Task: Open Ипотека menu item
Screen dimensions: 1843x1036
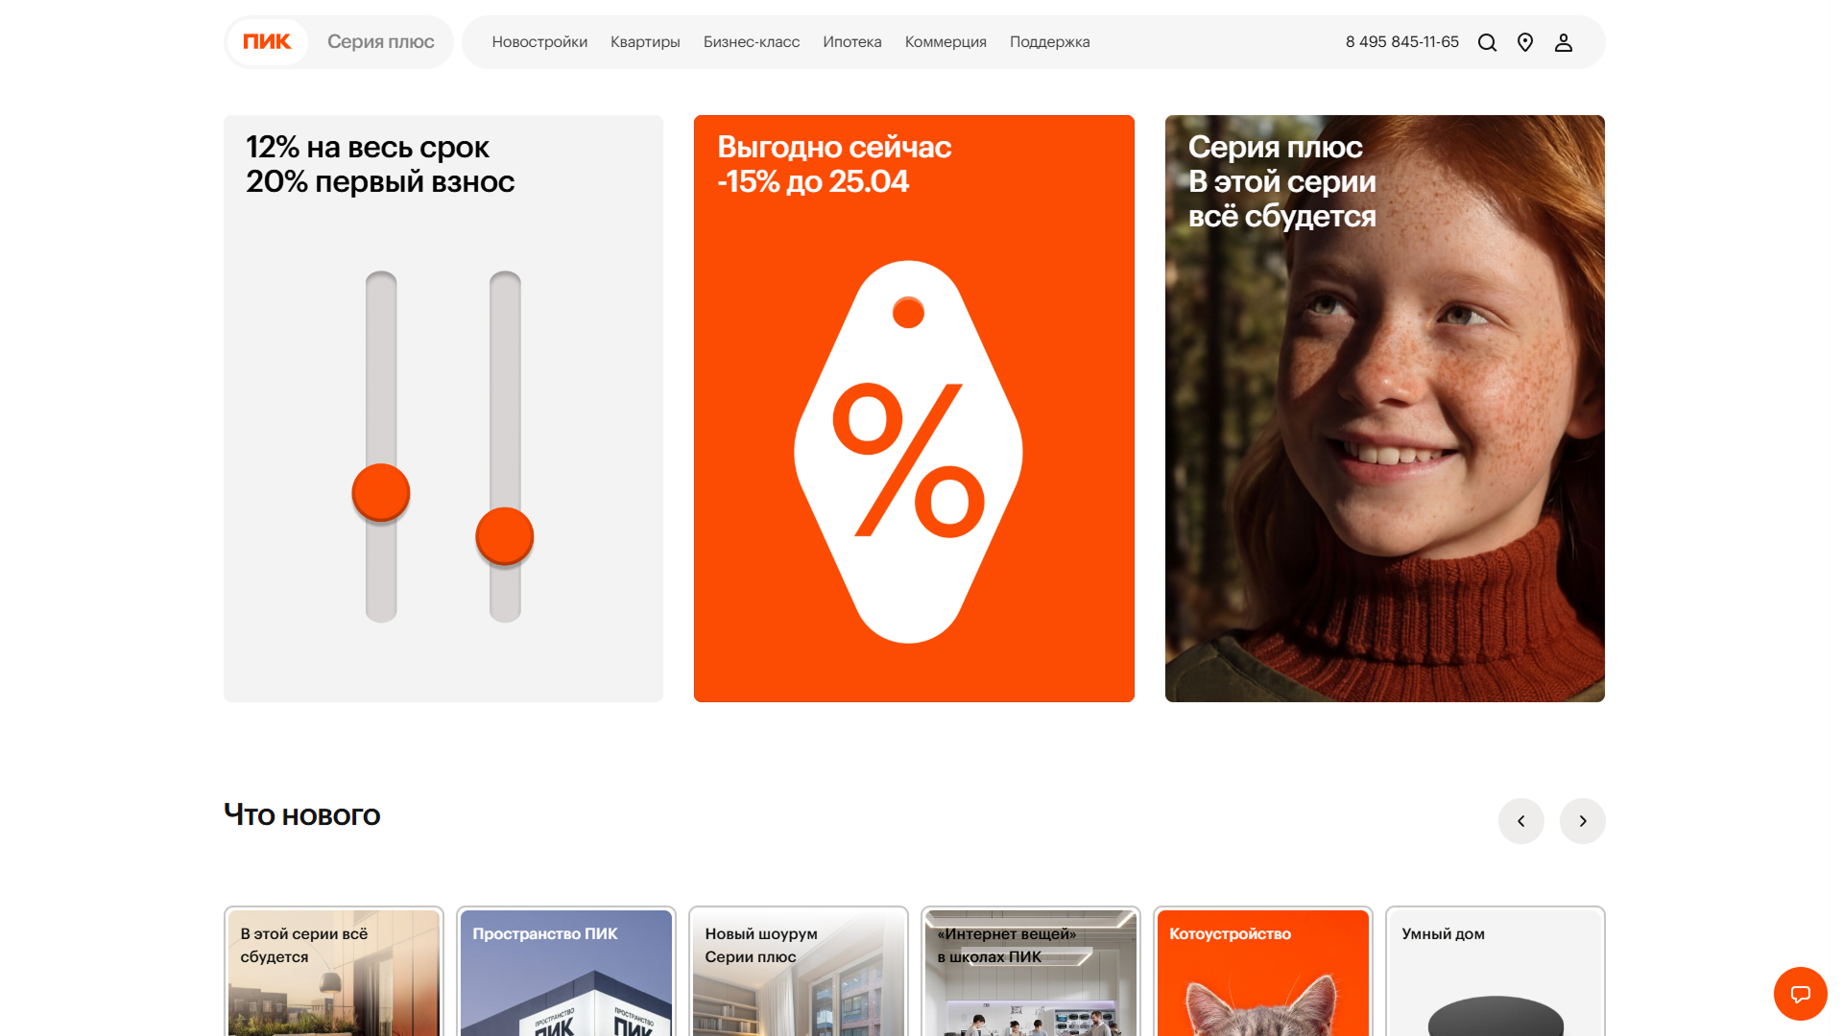Action: [x=852, y=42]
